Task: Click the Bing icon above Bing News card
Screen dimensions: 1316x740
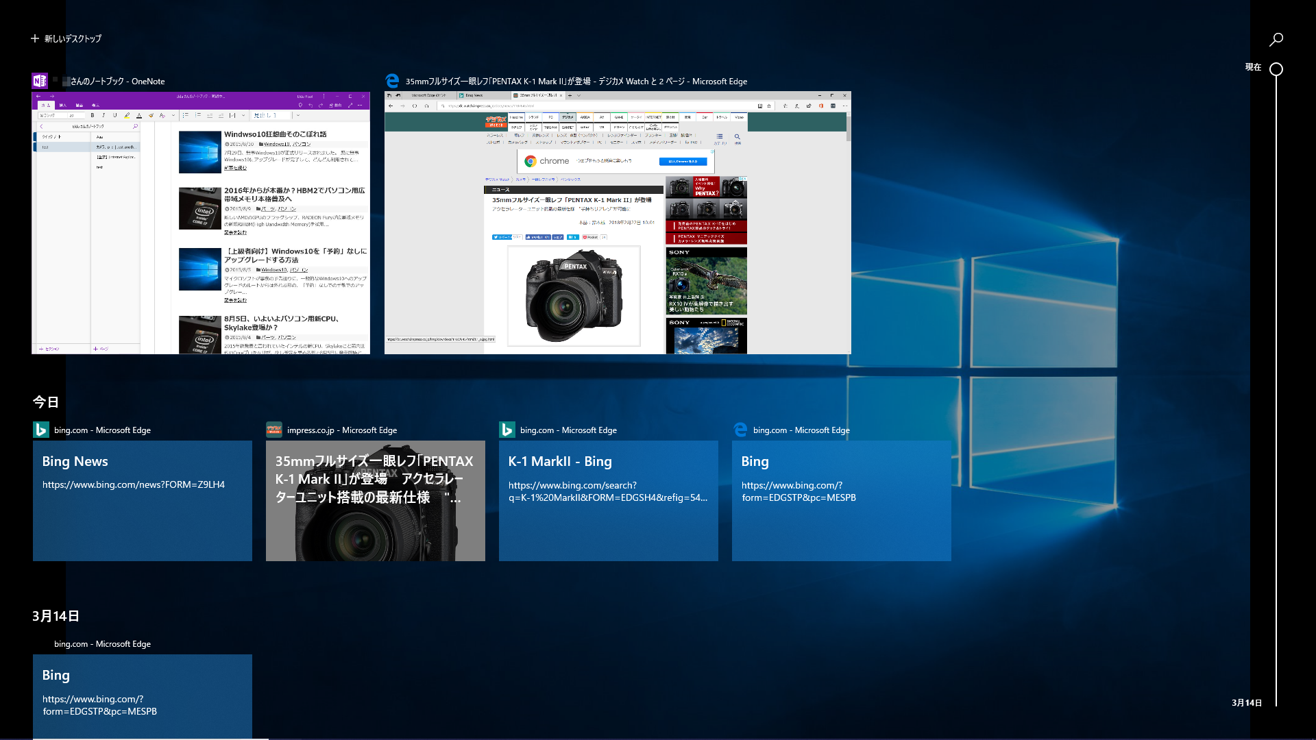Action: pyautogui.click(x=41, y=430)
